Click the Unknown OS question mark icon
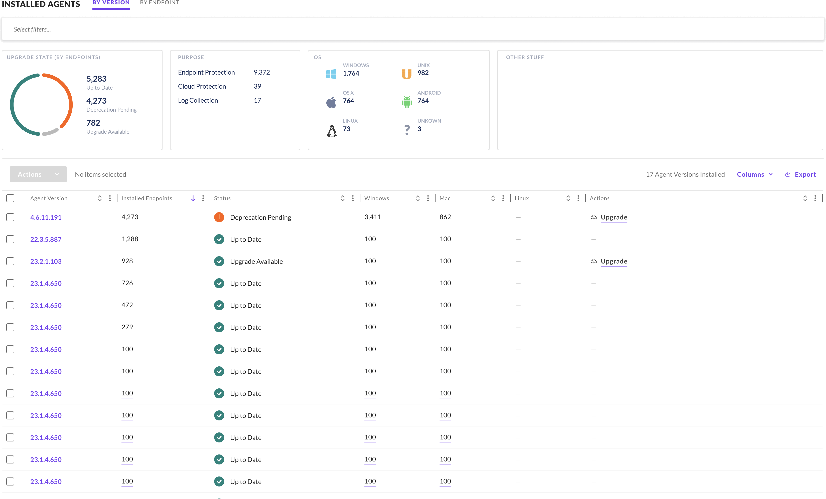Image resolution: width=826 pixels, height=499 pixels. click(407, 130)
